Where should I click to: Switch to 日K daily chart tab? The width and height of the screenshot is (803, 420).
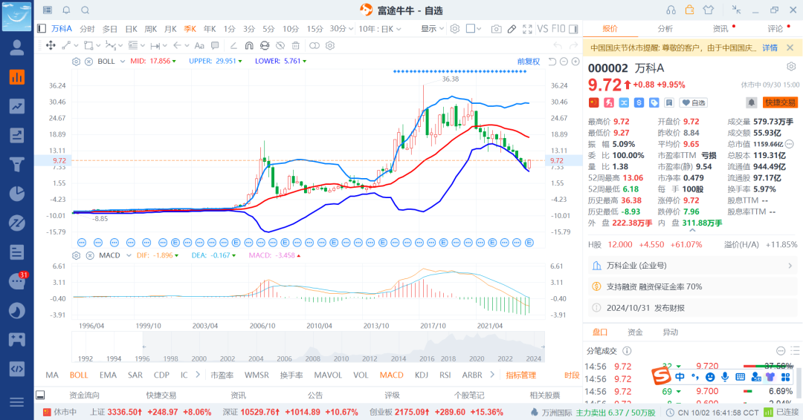pos(131,29)
